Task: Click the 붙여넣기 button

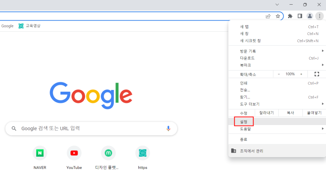Action: pos(314,113)
